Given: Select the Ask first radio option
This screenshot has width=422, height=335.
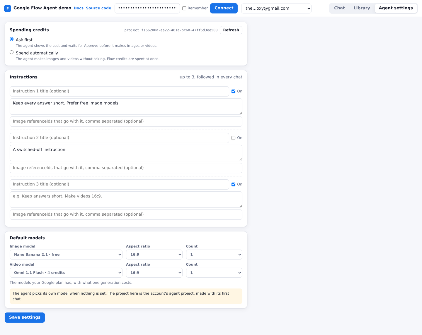Looking at the screenshot, I should (x=12, y=39).
